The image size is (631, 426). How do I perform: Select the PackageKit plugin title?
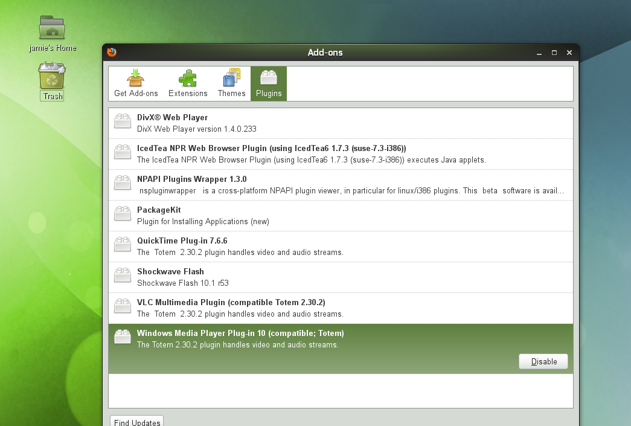point(159,210)
